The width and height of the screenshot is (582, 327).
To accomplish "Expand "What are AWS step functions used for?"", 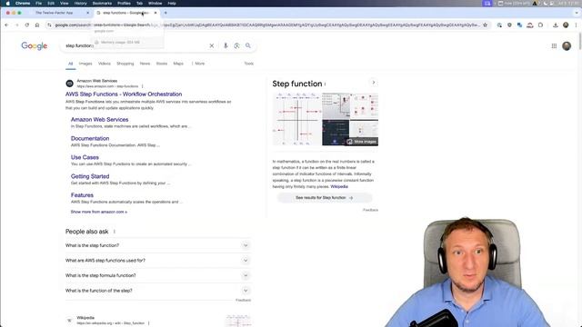I will tap(158, 261).
